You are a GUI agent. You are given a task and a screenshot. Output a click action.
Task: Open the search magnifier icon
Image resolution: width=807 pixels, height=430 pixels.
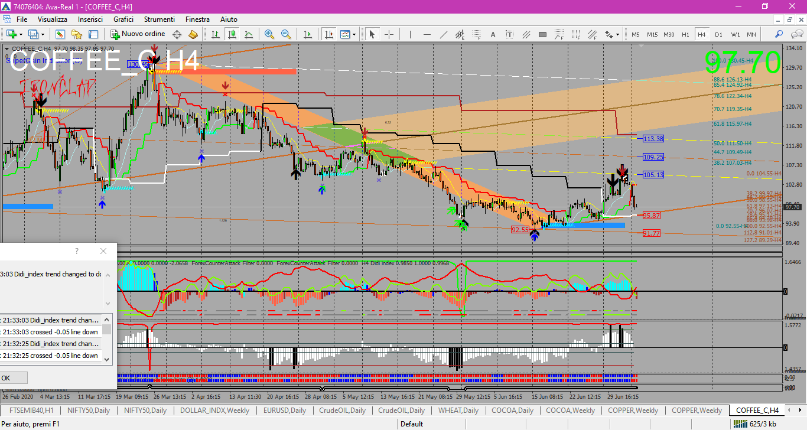point(779,34)
